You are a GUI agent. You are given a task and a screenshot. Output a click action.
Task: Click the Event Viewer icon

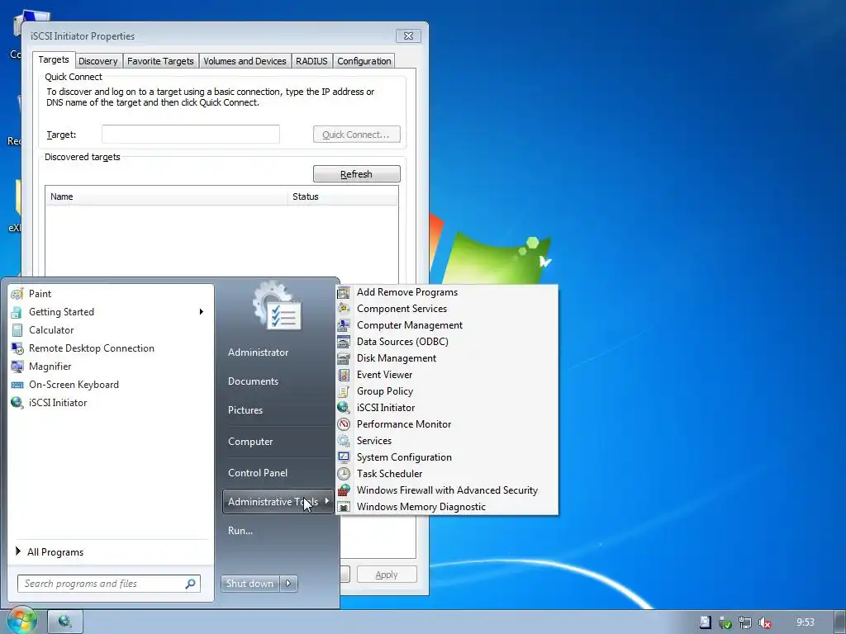pyautogui.click(x=344, y=375)
